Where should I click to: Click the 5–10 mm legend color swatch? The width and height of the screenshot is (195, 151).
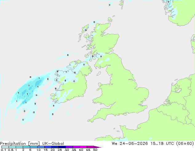click(x=34, y=147)
